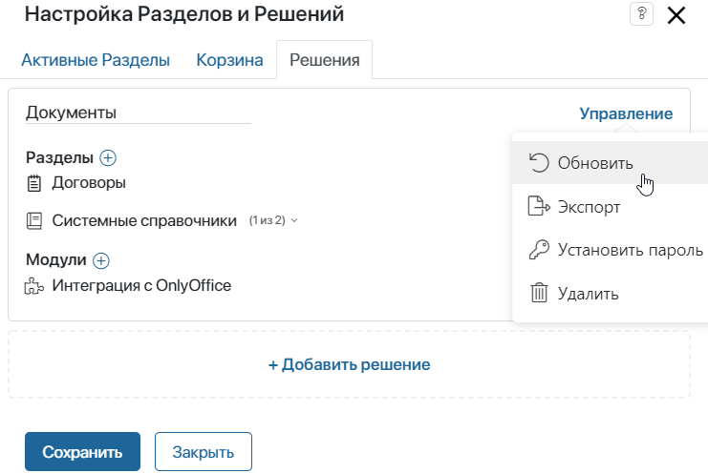Add a new section with plus icon next to Разделы
Image resolution: width=708 pixels, height=473 pixels.
coord(108,157)
